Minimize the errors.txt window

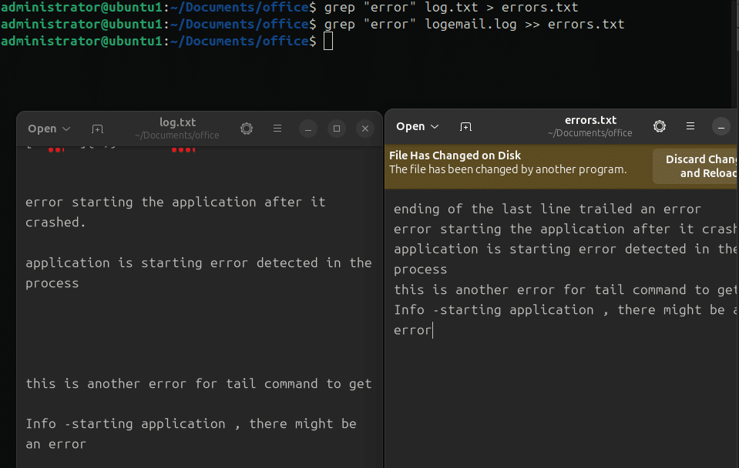[721, 127]
